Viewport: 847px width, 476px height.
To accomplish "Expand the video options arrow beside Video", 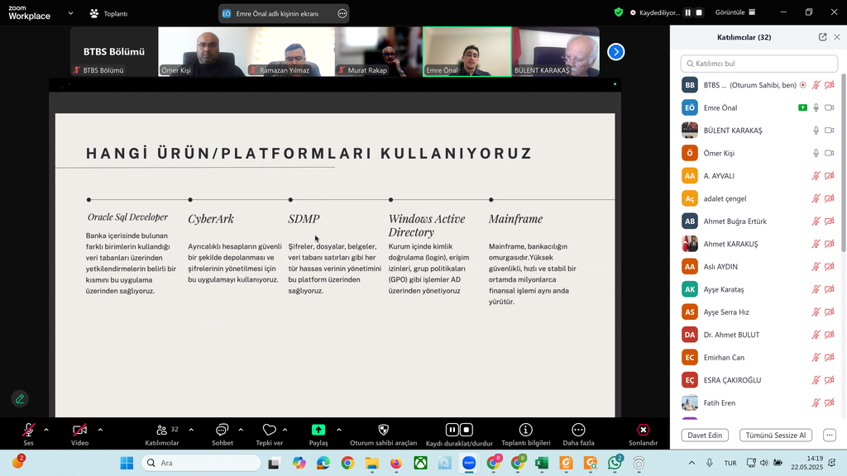I will (x=100, y=430).
